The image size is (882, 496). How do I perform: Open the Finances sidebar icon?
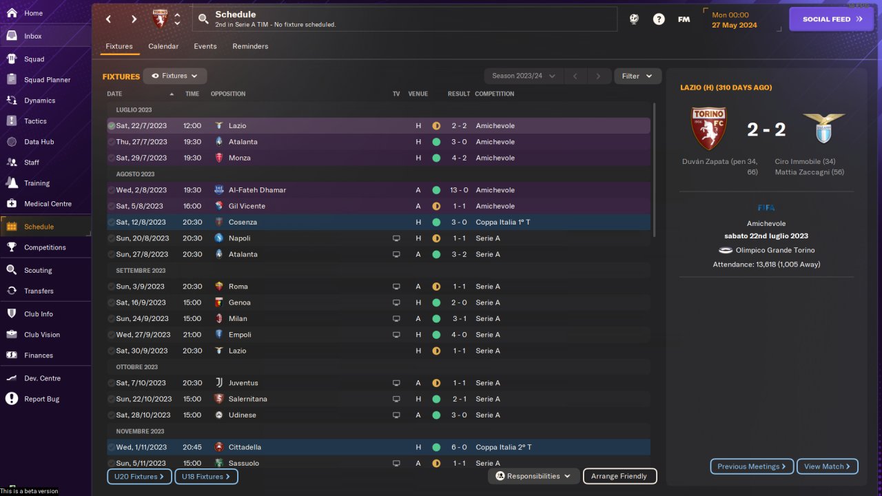point(12,355)
